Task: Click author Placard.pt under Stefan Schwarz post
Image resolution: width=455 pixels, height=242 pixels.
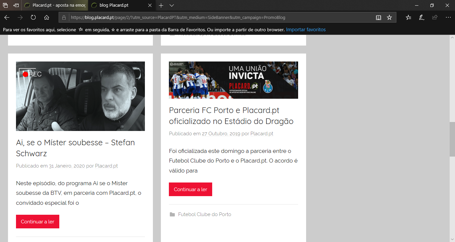Action: point(106,166)
